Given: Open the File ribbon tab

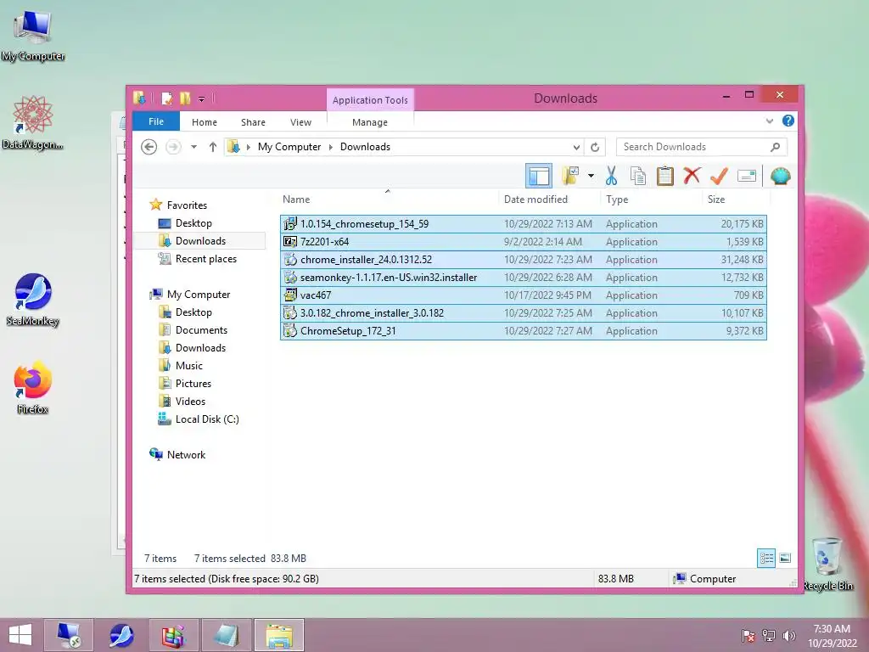Looking at the screenshot, I should (156, 121).
